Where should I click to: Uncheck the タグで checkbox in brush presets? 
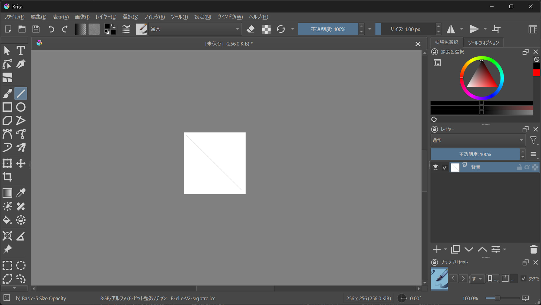[x=524, y=279]
